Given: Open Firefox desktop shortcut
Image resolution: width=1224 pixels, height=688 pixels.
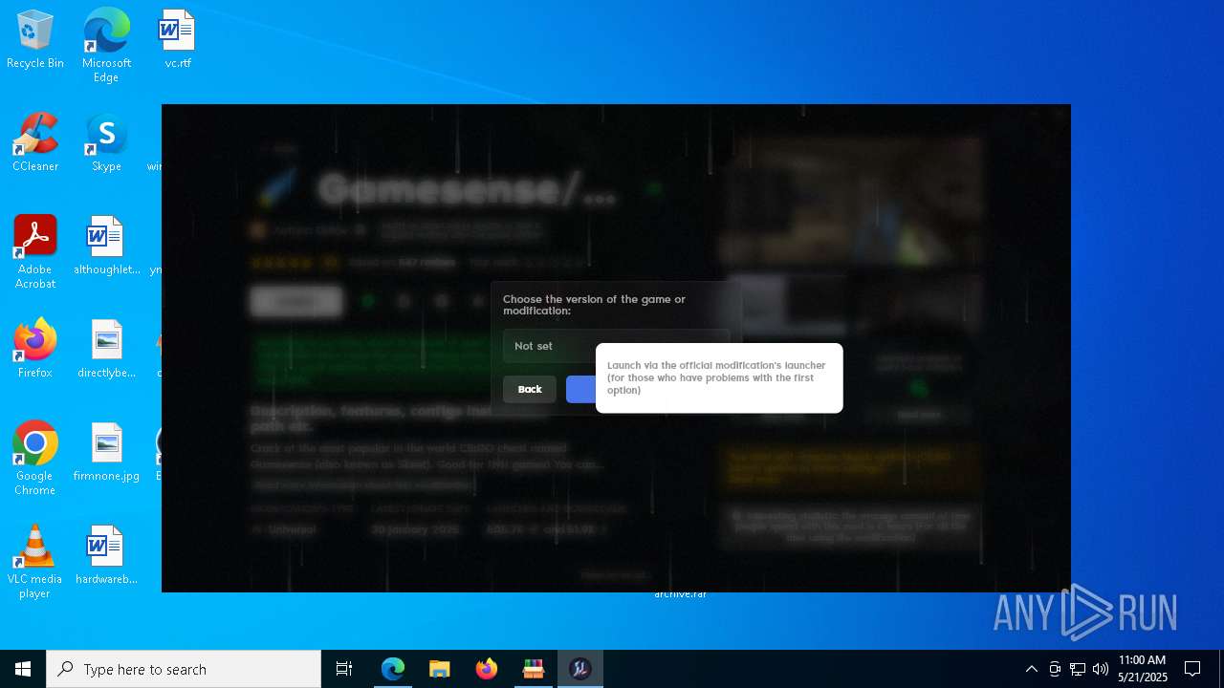Looking at the screenshot, I should 35,349.
